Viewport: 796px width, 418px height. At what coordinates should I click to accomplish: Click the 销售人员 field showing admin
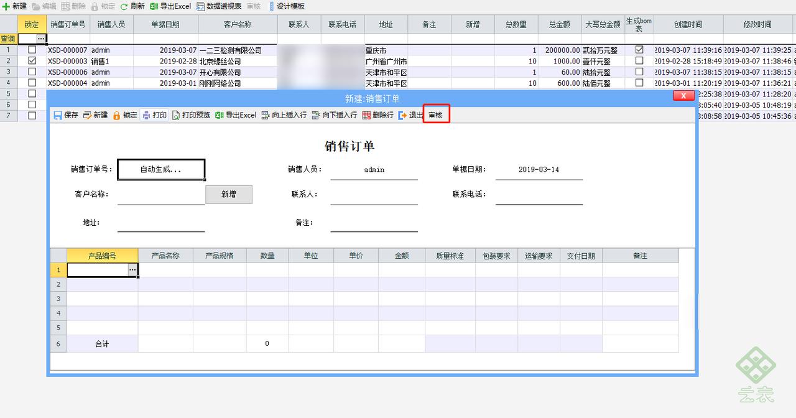(374, 169)
